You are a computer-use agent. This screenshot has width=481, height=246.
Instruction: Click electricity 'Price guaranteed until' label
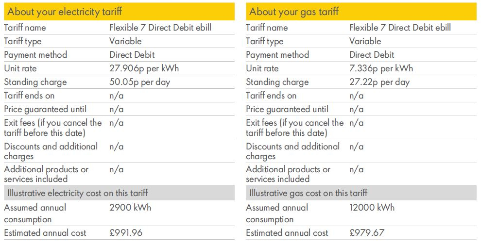[45, 109]
